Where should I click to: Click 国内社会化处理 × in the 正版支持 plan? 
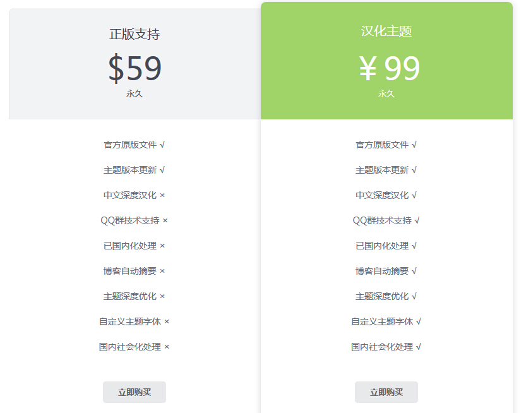pos(134,347)
